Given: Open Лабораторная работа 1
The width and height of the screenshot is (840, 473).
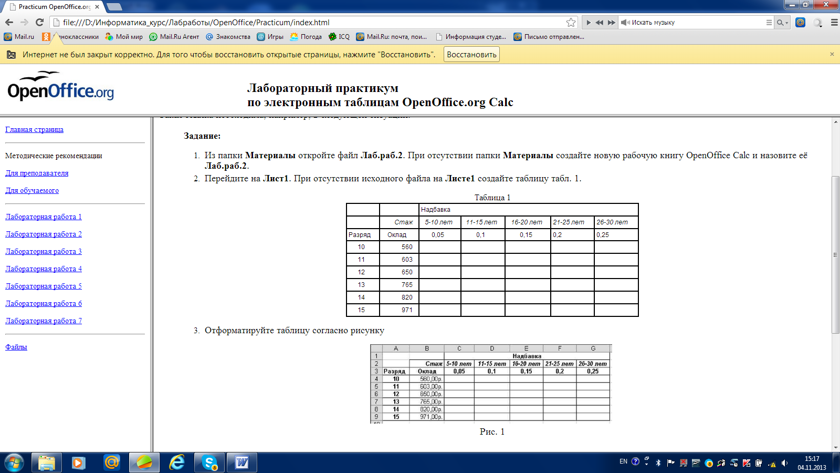Looking at the screenshot, I should (x=44, y=217).
